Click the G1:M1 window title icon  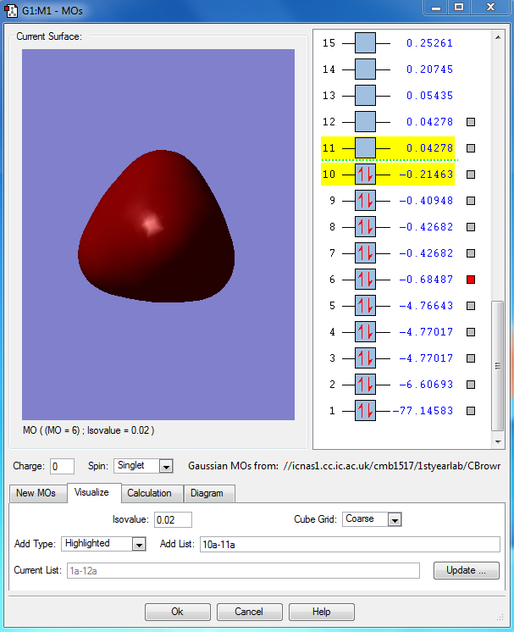click(x=11, y=10)
